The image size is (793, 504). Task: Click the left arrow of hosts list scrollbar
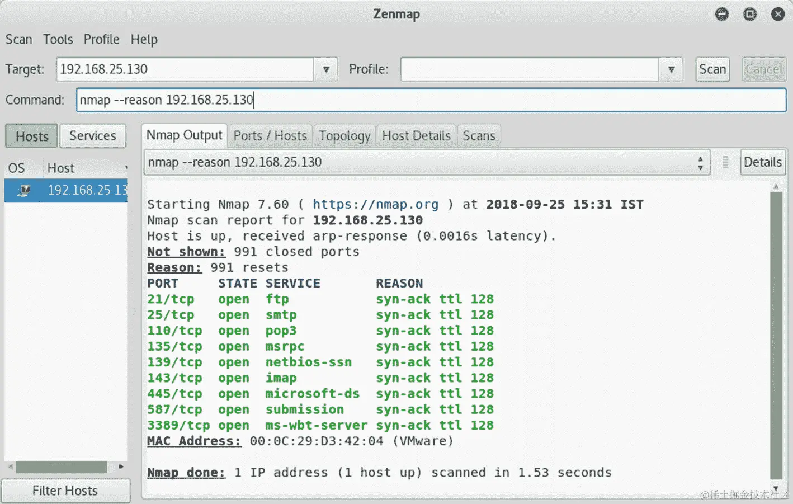pyautogui.click(x=10, y=467)
